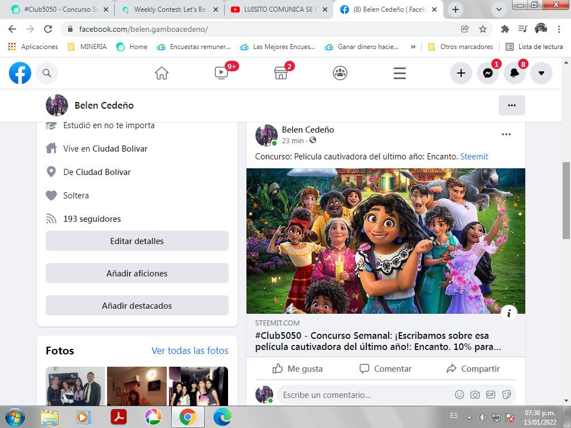Image resolution: width=571 pixels, height=428 pixels.
Task: Switch to the Weekly Contest tab
Action: click(170, 9)
